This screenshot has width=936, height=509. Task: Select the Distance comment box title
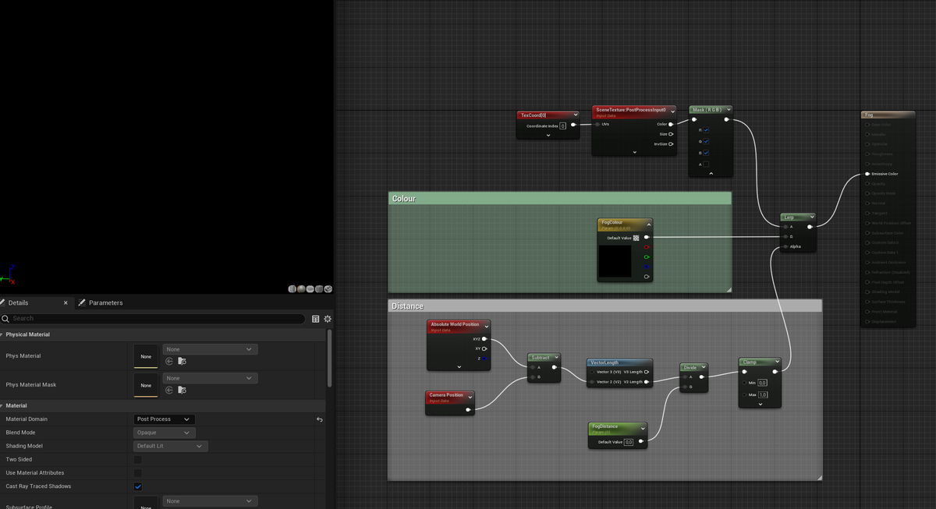coord(408,306)
